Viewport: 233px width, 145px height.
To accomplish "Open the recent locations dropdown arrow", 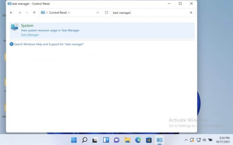I will (x=27, y=13).
